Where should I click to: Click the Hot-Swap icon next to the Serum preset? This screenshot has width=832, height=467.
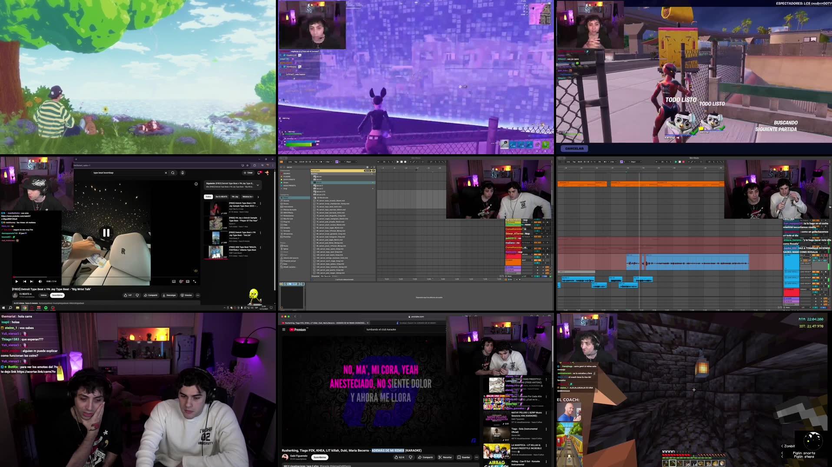coord(373,182)
